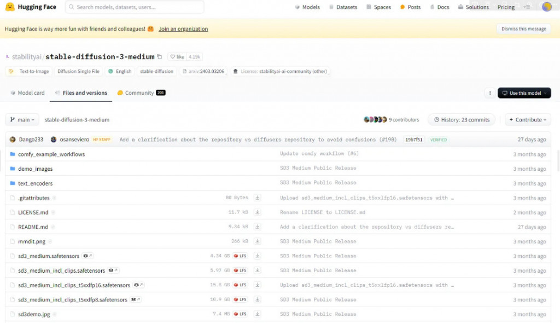This screenshot has width=560, height=323.
Task: Click the English language tag
Action: (120, 71)
